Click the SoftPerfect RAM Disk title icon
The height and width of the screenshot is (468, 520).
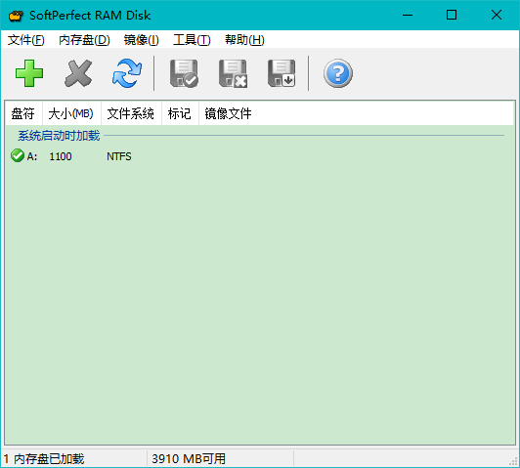16,16
